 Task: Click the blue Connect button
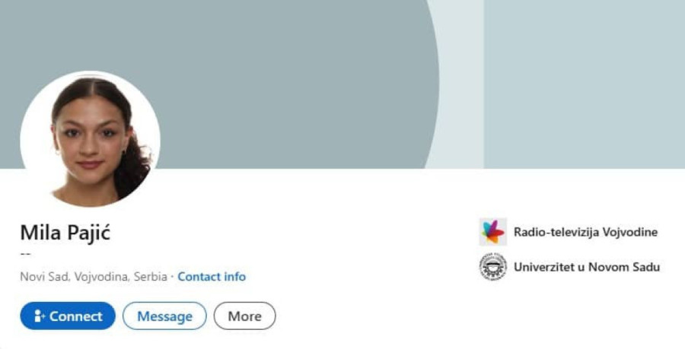coord(68,316)
